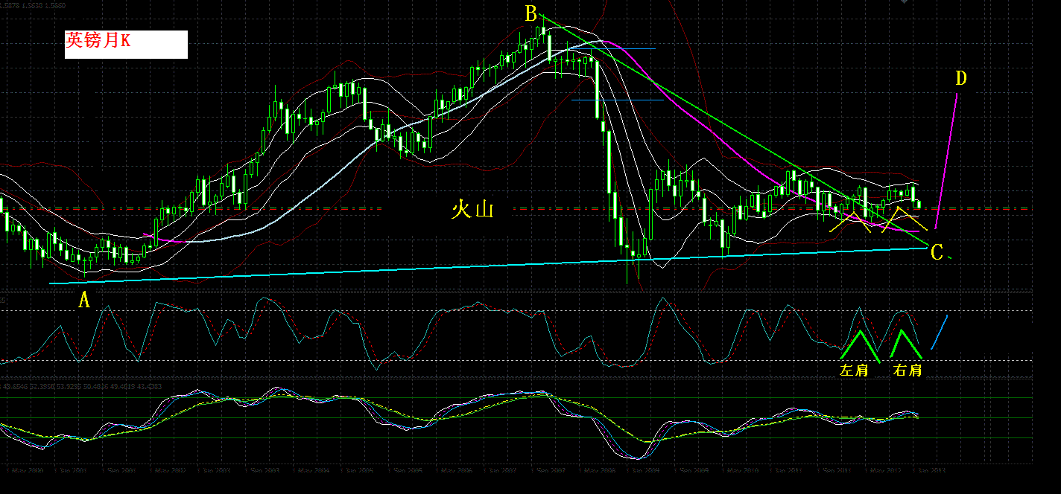Select the green descending trendline from B
Screen dimensions: 1061x494
point(734,129)
